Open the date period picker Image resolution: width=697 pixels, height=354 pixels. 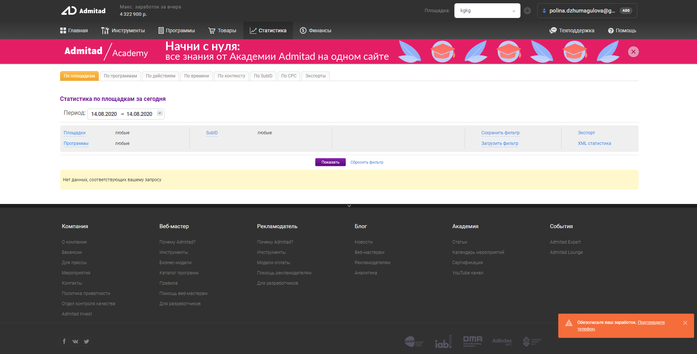(x=126, y=114)
